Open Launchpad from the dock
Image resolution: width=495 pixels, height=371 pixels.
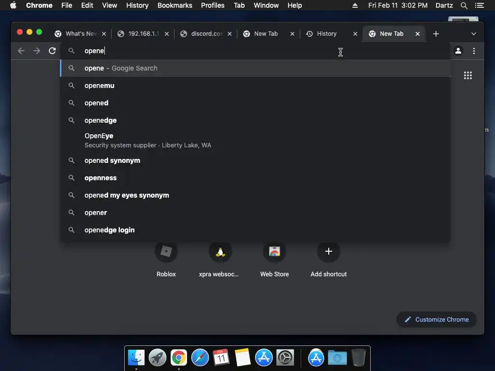(158, 358)
